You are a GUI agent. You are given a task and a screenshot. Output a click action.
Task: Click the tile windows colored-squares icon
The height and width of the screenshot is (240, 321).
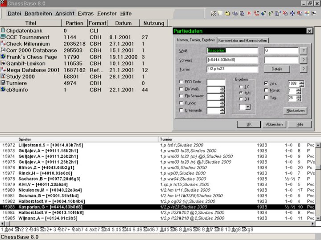(x=307, y=13)
